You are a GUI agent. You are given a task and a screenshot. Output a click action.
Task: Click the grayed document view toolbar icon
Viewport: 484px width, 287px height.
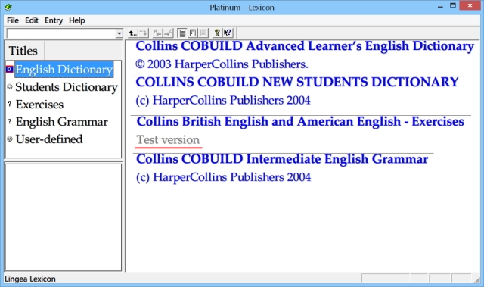[203, 33]
